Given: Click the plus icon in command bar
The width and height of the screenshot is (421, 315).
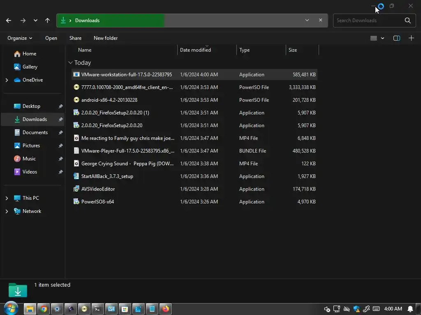Looking at the screenshot, I should [x=411, y=38].
